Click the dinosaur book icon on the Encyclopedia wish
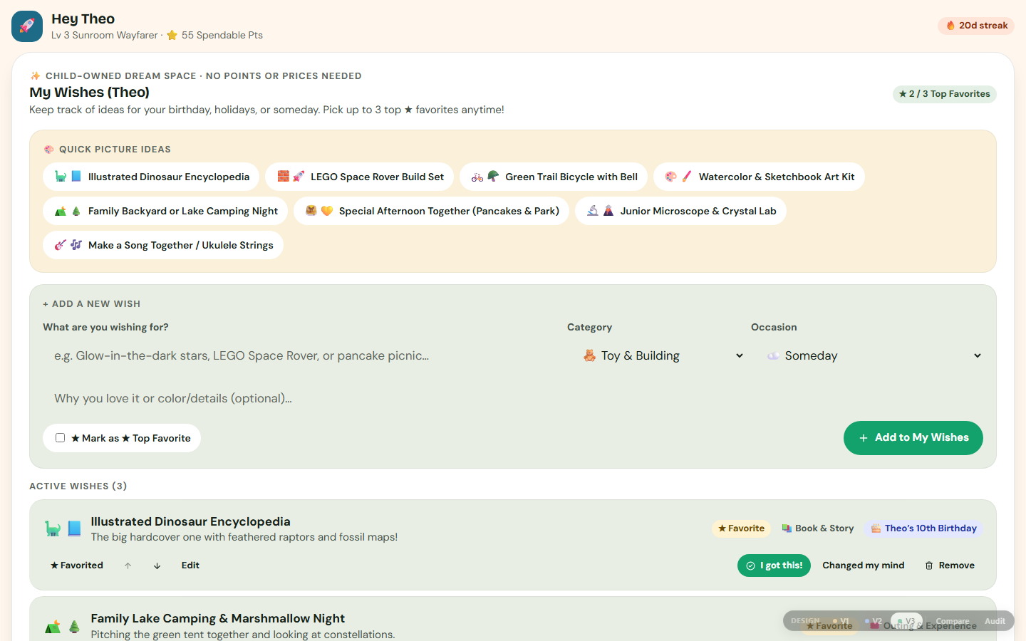This screenshot has width=1026, height=641. [63, 528]
